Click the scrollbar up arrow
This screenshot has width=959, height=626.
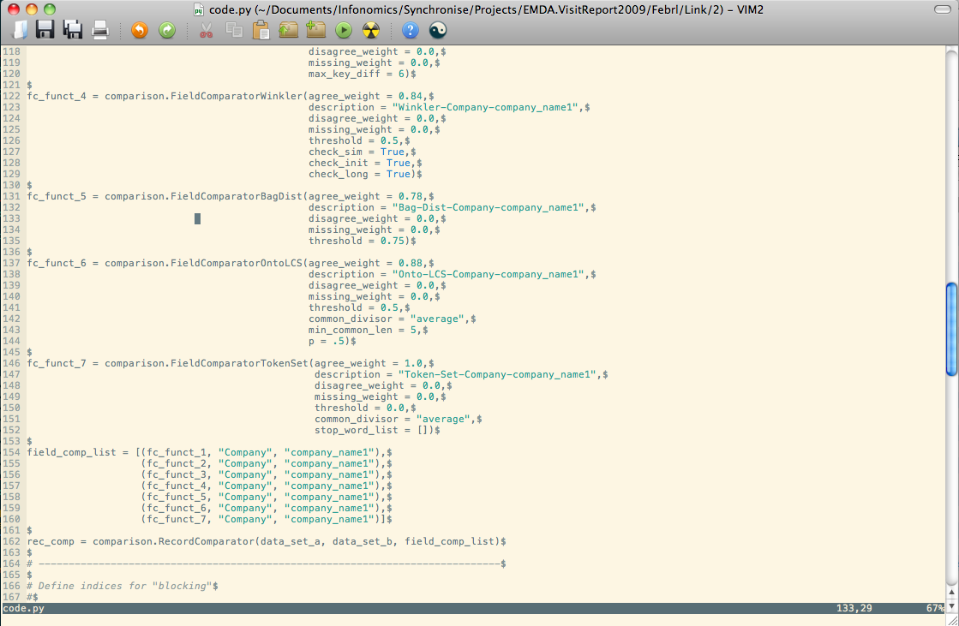[x=951, y=593]
